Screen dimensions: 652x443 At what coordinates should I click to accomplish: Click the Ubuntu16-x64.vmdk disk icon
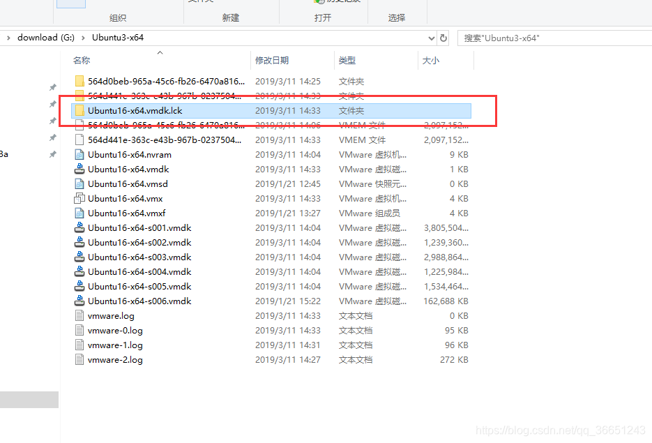click(79, 169)
